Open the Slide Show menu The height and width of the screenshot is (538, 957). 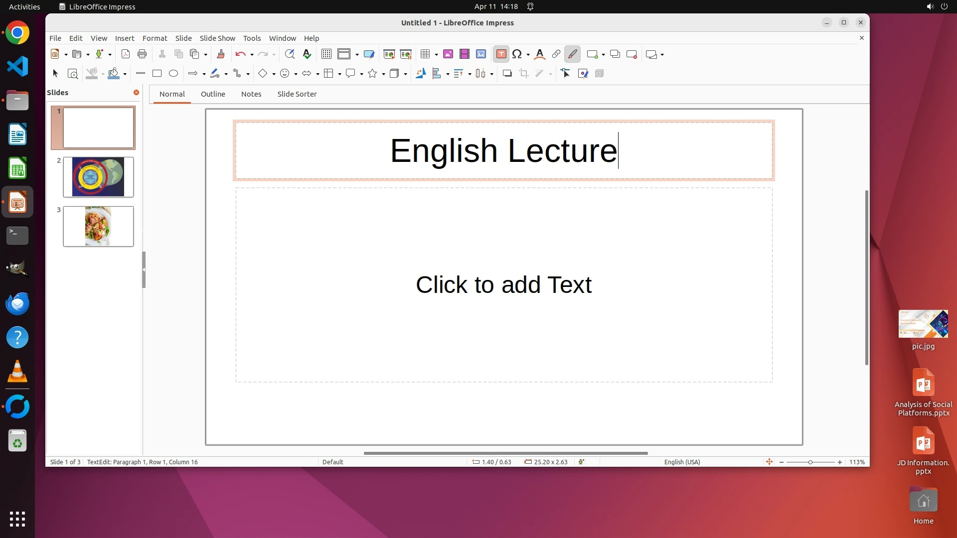click(217, 38)
